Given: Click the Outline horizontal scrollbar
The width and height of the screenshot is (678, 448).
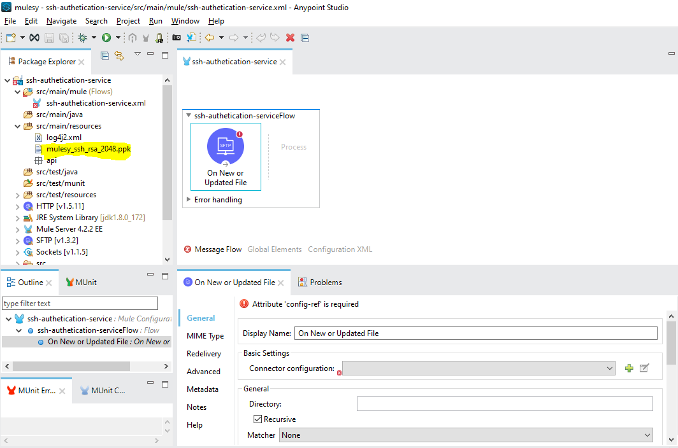Looking at the screenshot, I should (x=71, y=366).
